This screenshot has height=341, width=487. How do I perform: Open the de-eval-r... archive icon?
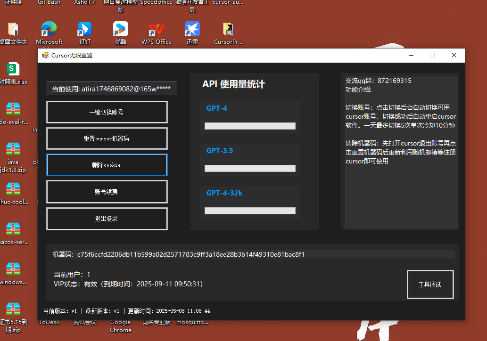click(13, 113)
